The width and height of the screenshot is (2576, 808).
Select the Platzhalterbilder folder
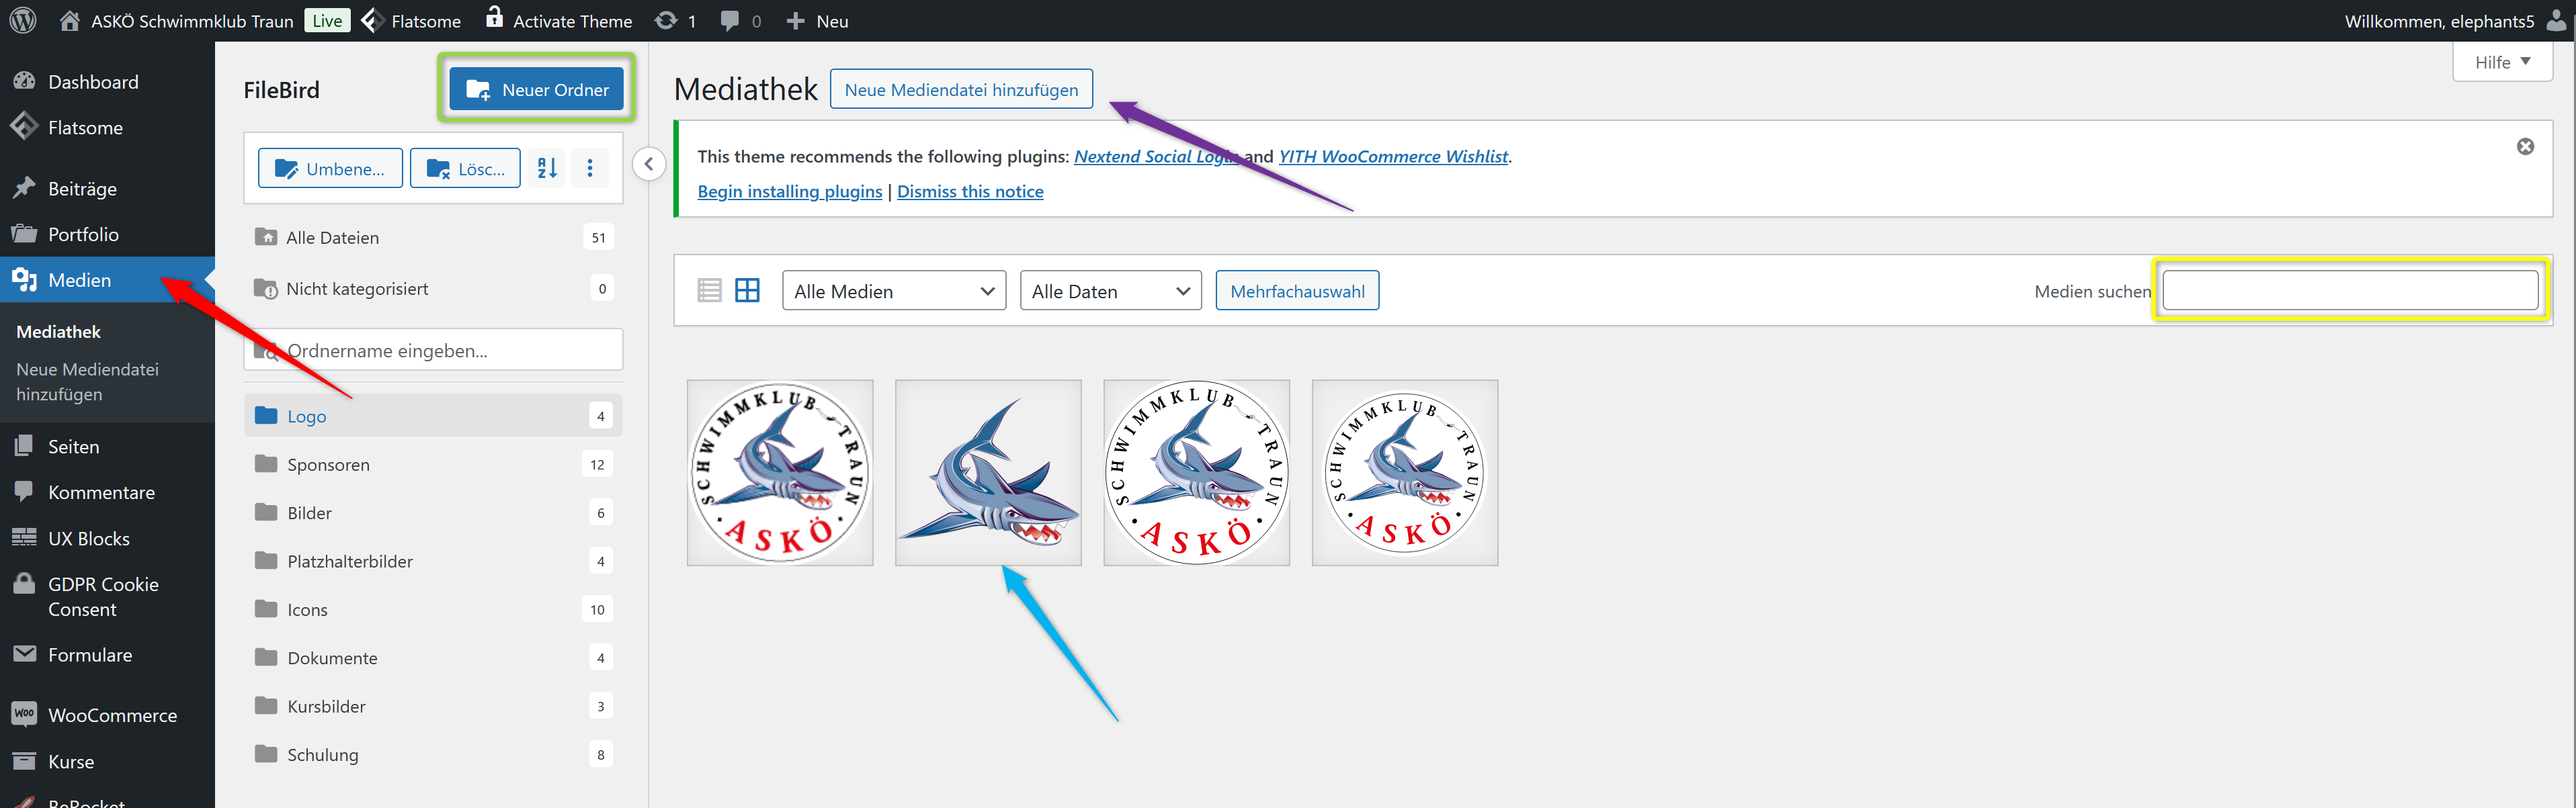tap(433, 561)
